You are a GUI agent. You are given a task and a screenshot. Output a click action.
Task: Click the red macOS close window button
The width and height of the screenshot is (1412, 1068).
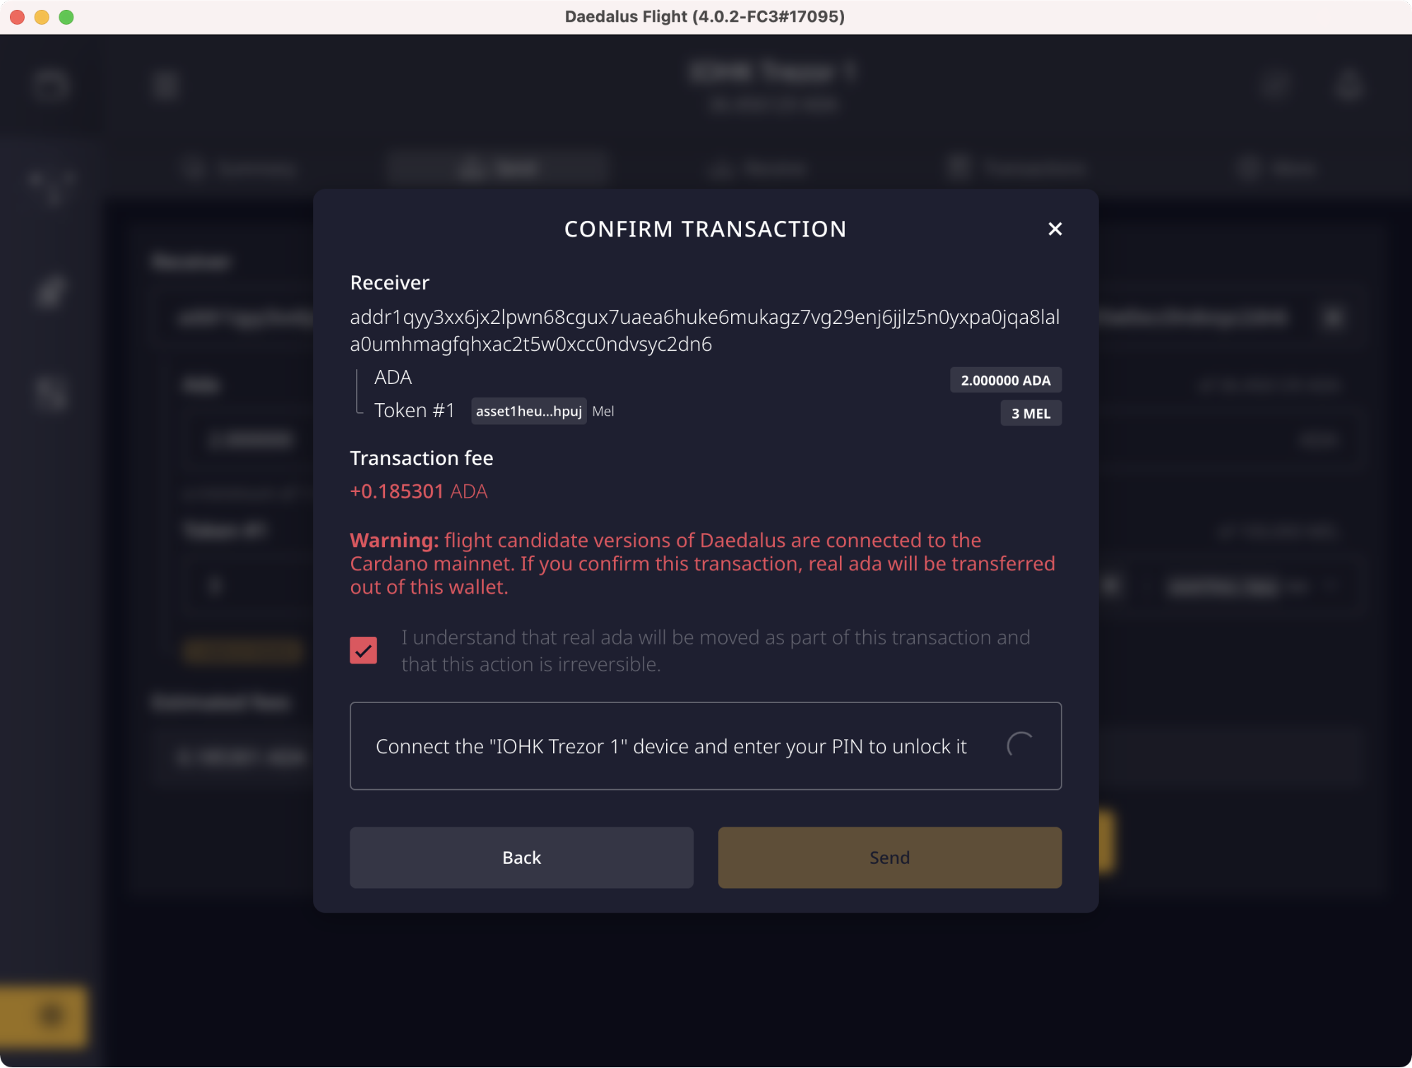coord(17,17)
